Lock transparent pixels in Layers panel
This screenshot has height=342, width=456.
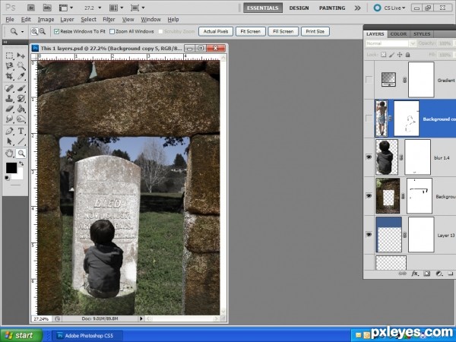click(x=384, y=55)
